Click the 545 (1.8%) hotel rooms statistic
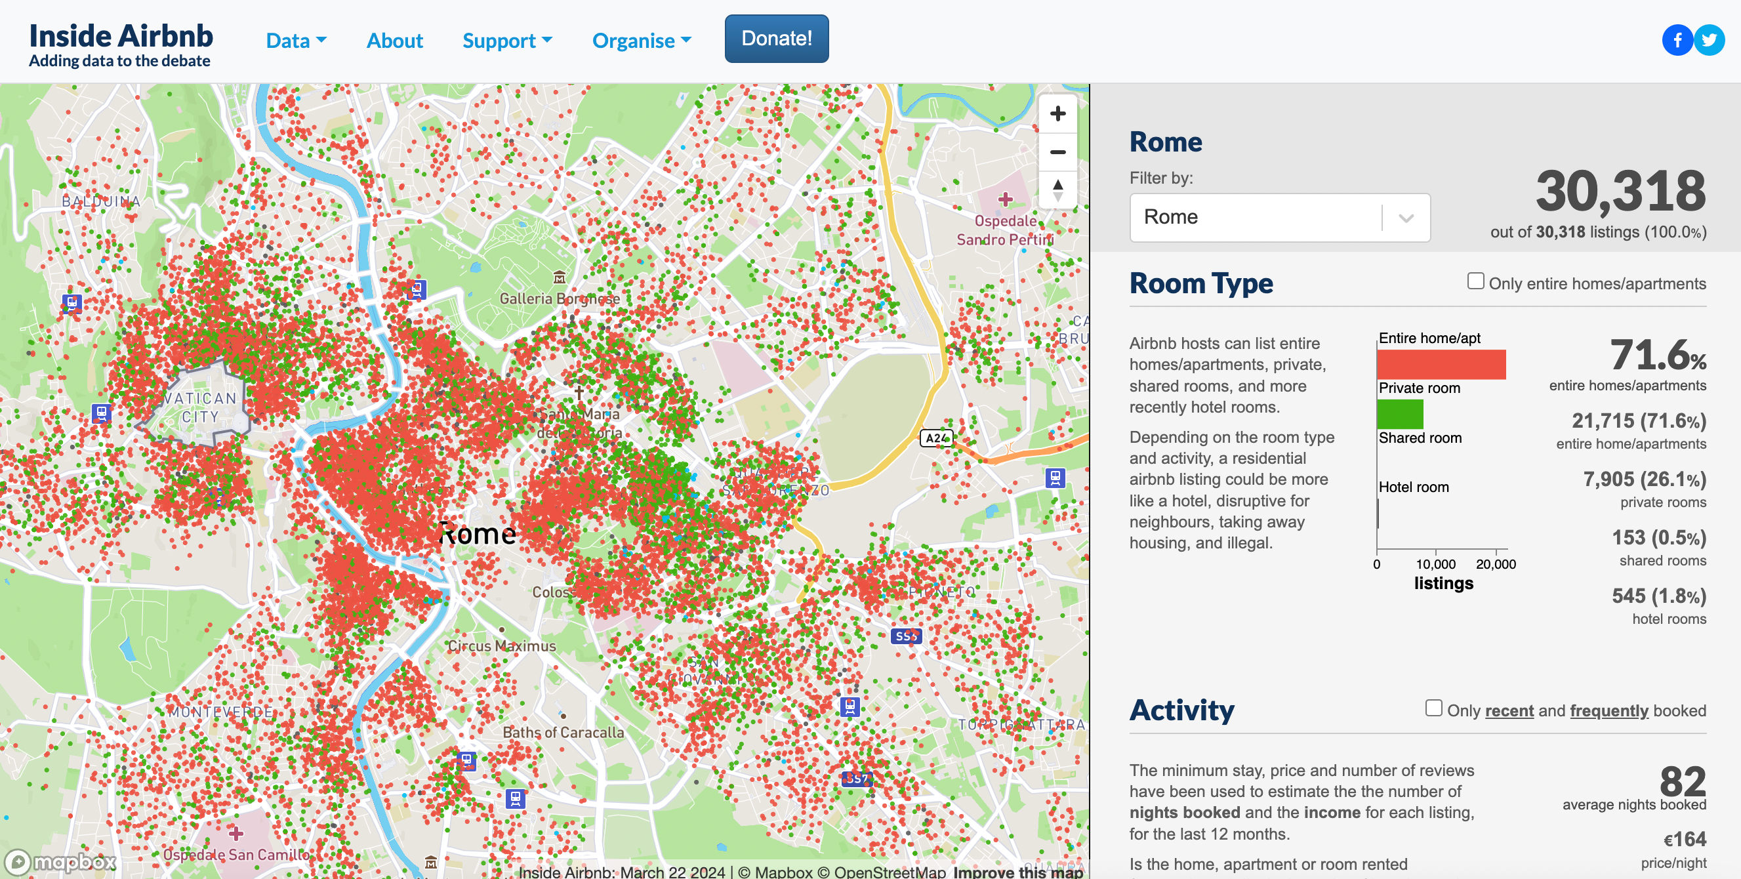1741x879 pixels. [x=1658, y=596]
